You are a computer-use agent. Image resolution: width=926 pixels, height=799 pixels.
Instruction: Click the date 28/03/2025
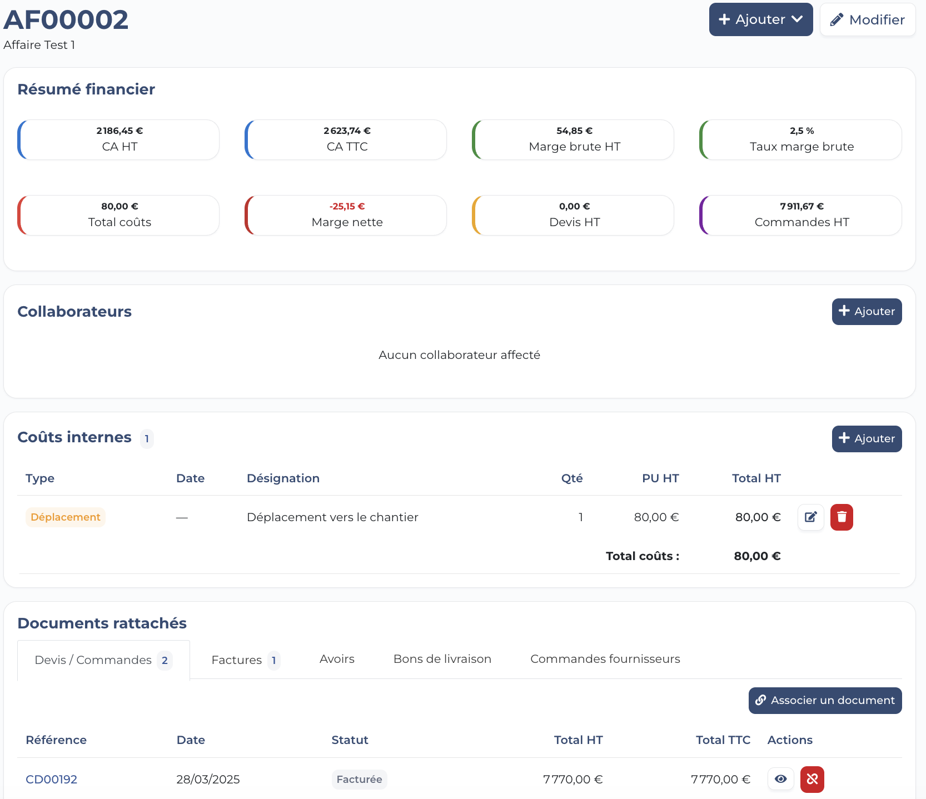pyautogui.click(x=208, y=780)
